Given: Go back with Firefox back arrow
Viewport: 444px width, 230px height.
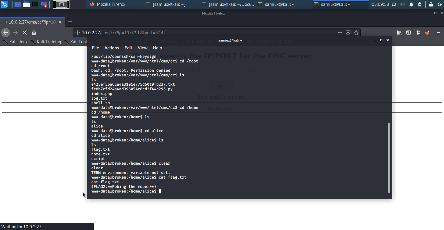Looking at the screenshot, I should [6, 33].
